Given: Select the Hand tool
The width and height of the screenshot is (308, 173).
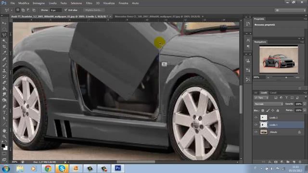Looking at the screenshot, I should coord(4,131).
